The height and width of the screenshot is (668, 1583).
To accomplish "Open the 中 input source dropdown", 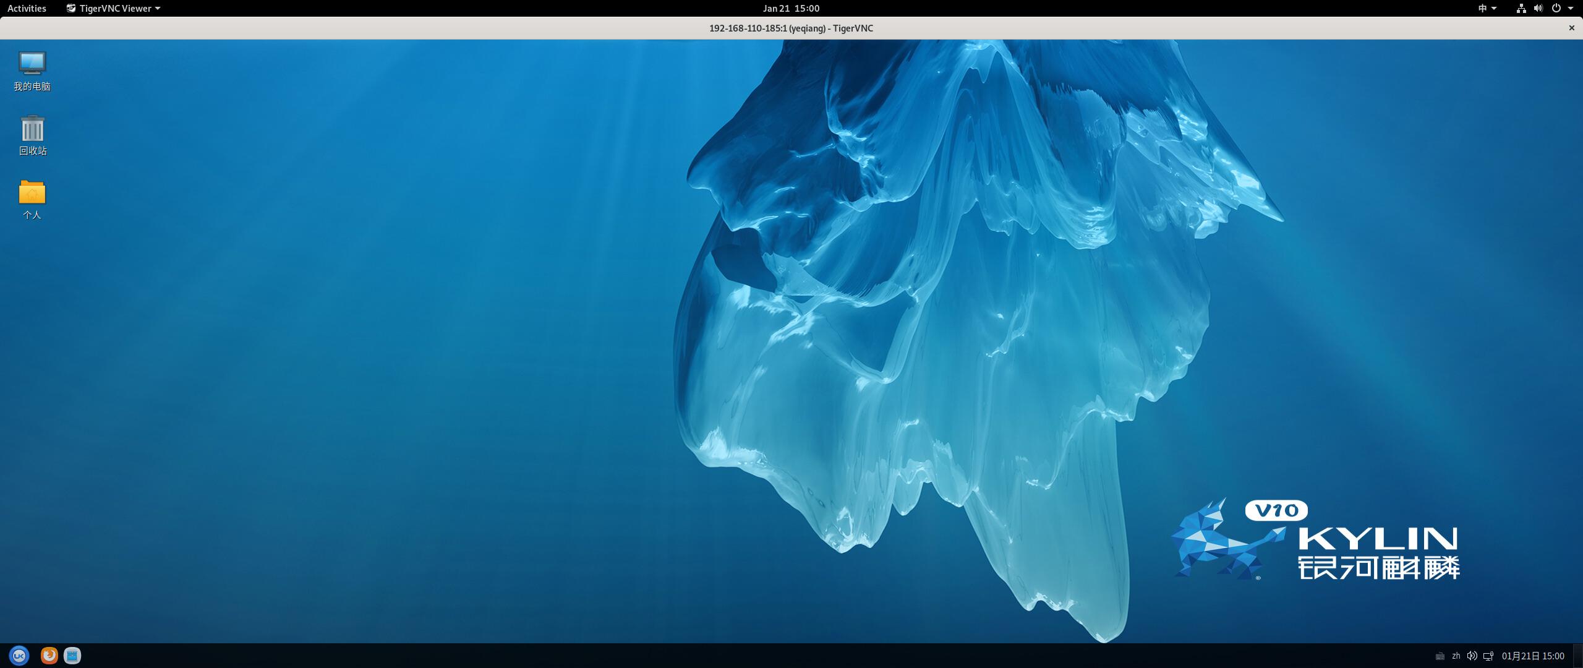I will tap(1487, 8).
